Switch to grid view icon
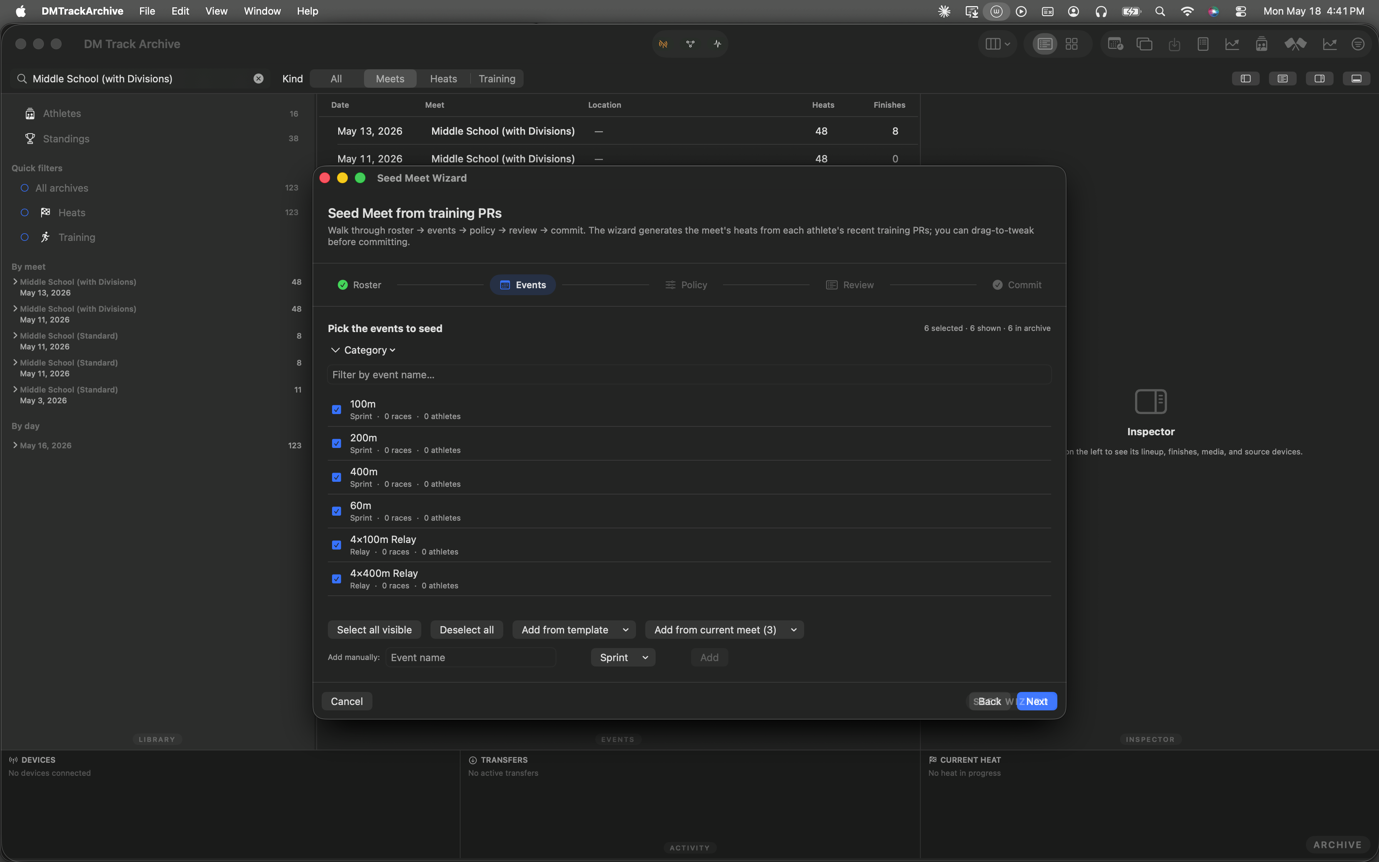1379x862 pixels. click(1071, 44)
